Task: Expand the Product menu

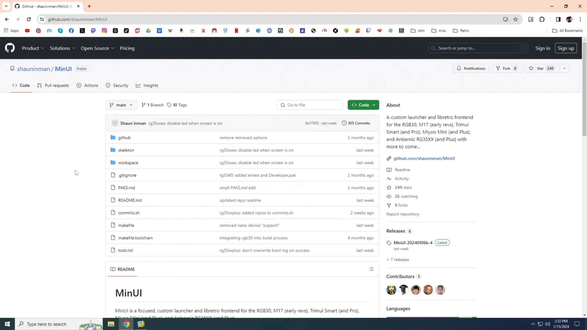Action: click(33, 48)
